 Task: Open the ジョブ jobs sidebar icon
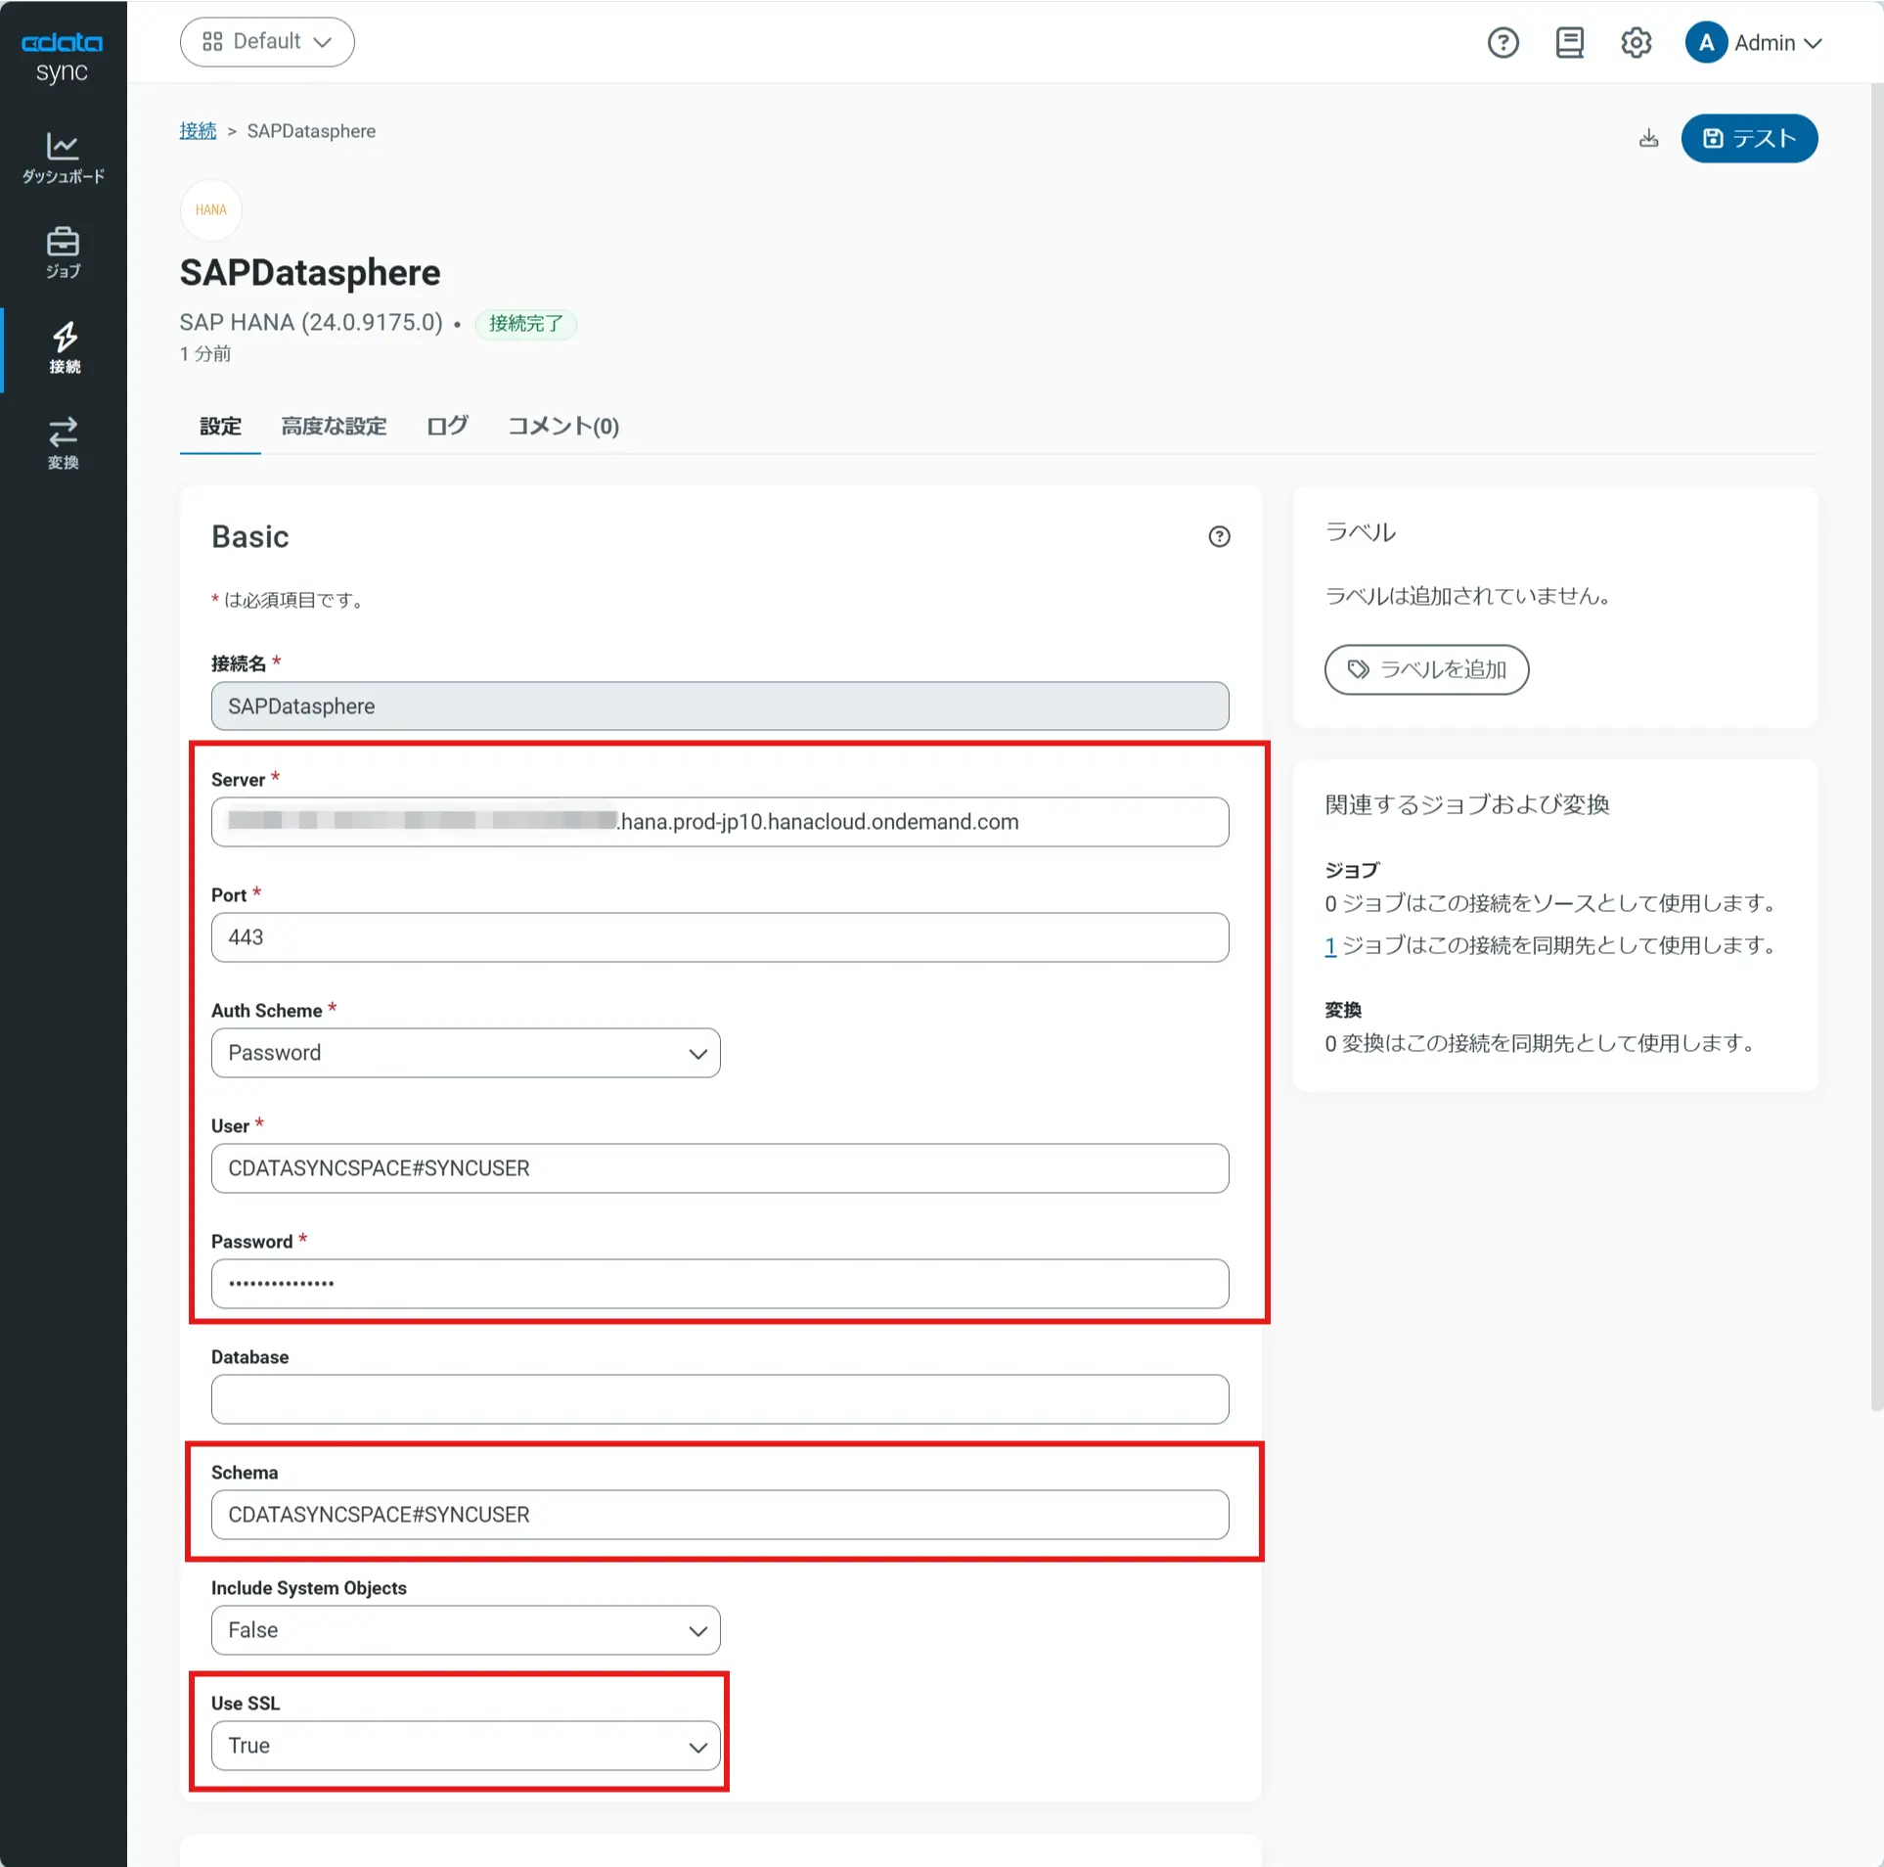point(63,252)
